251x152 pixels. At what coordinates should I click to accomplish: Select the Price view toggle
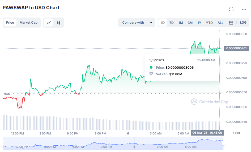[x=10, y=23]
